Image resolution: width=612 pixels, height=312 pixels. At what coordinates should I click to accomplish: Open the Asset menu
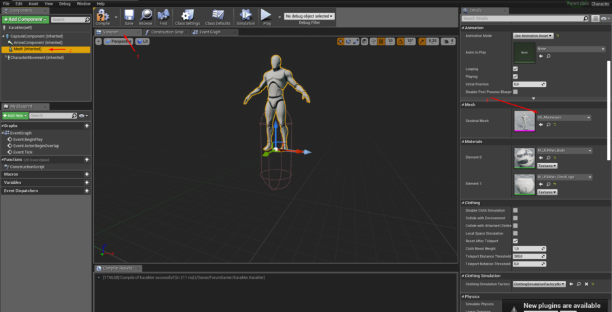point(33,3)
